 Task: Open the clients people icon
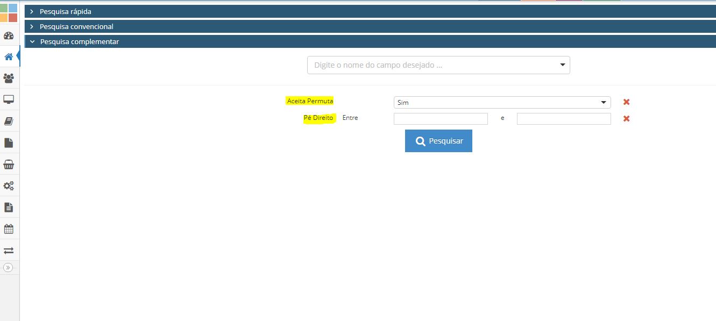(9, 78)
